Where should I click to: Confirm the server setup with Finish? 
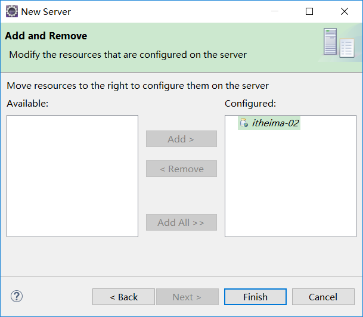tap(255, 297)
